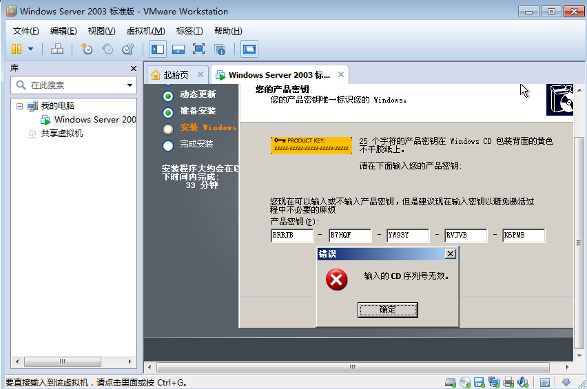Click the Unity mode toolbar icon
The height and width of the screenshot is (389, 587).
(220, 49)
